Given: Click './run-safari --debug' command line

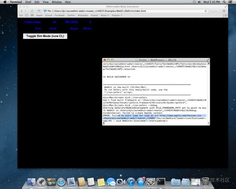Looking at the screenshot, I should click(144, 105).
